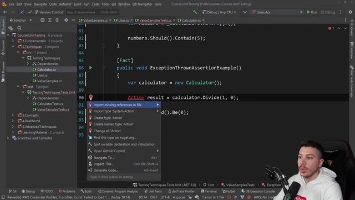355x200 pixels.
Task: Click the search magnifier in Solution panel
Action: (x=19, y=28)
